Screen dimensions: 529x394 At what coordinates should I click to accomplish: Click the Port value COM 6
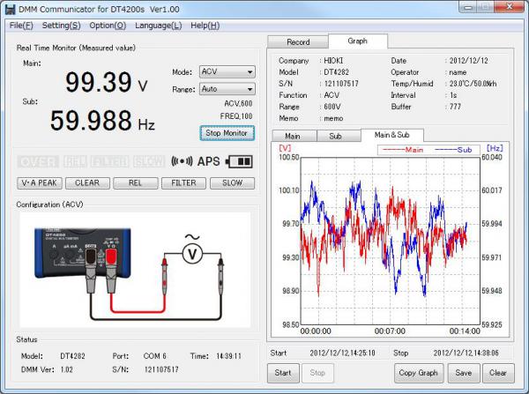pyautogui.click(x=155, y=356)
